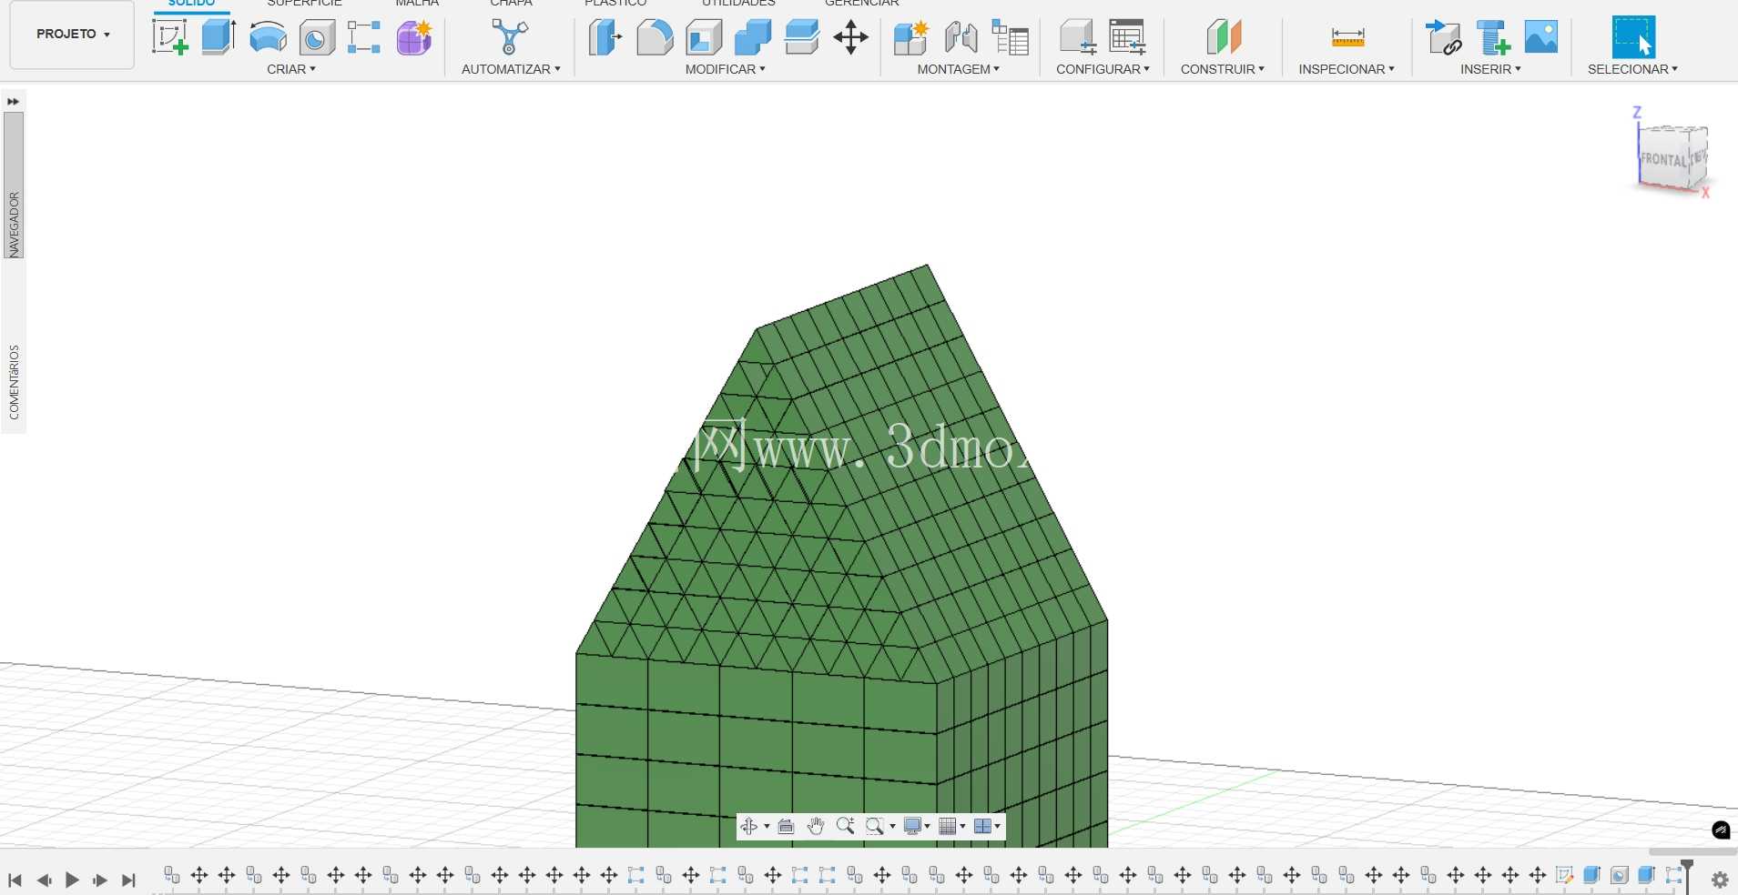Select the Combine tool
This screenshot has width=1738, height=895.
click(x=753, y=37)
